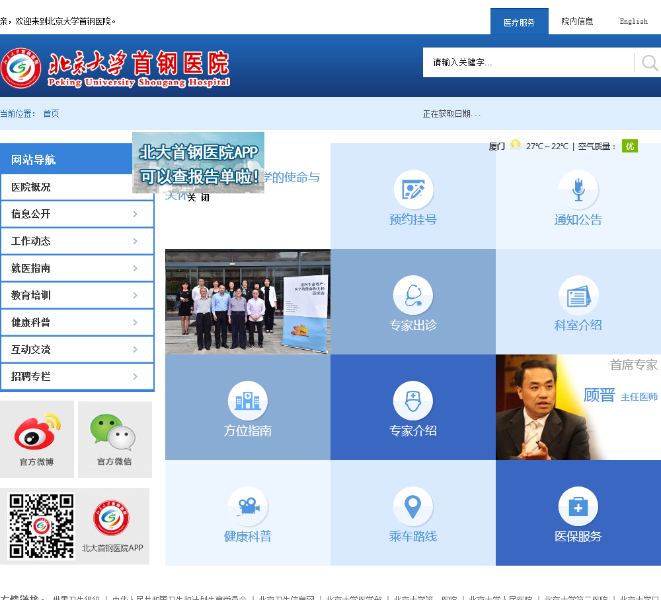Open the 乘车路线 map pin icon

point(413,506)
